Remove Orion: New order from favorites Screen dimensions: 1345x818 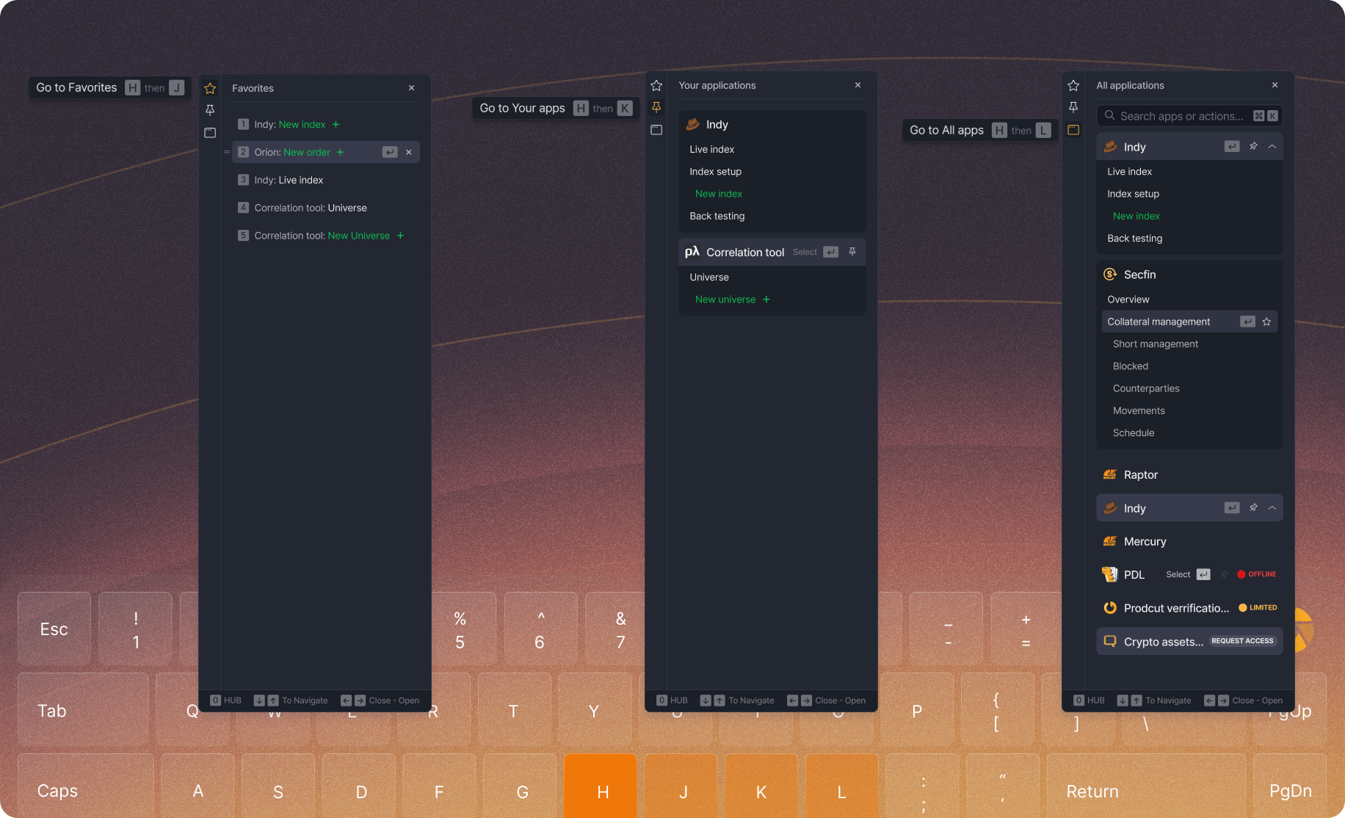pos(409,152)
